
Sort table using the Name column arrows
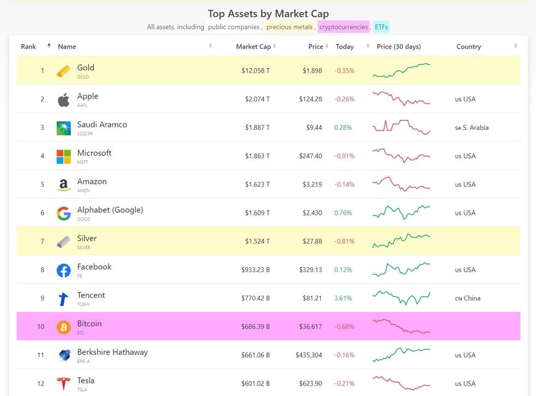point(210,46)
